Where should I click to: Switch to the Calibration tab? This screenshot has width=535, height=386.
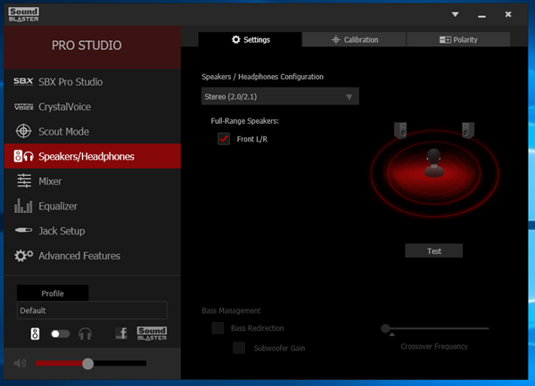354,39
